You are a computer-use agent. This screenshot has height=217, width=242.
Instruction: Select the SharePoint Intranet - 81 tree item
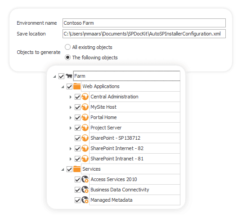[134, 159]
